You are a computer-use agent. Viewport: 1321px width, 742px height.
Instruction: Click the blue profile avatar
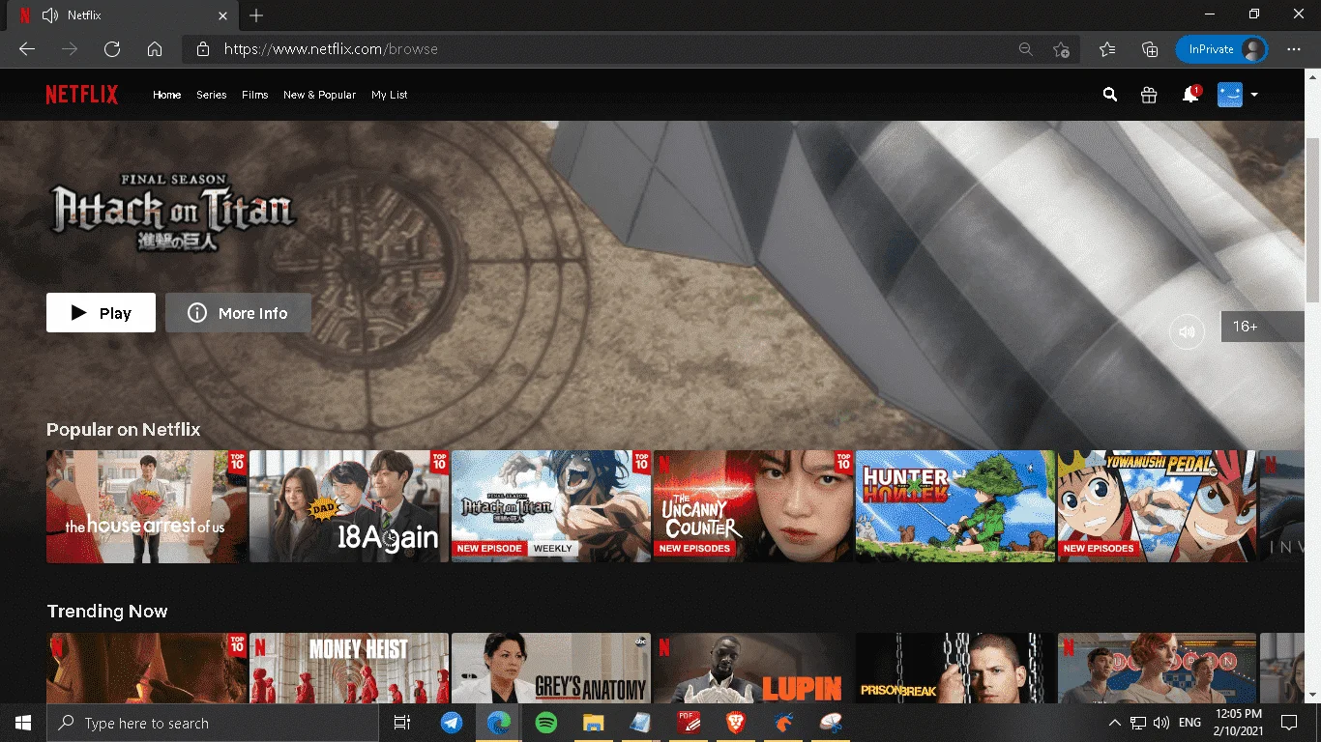click(1230, 95)
